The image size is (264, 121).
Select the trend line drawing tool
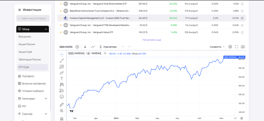(62, 61)
